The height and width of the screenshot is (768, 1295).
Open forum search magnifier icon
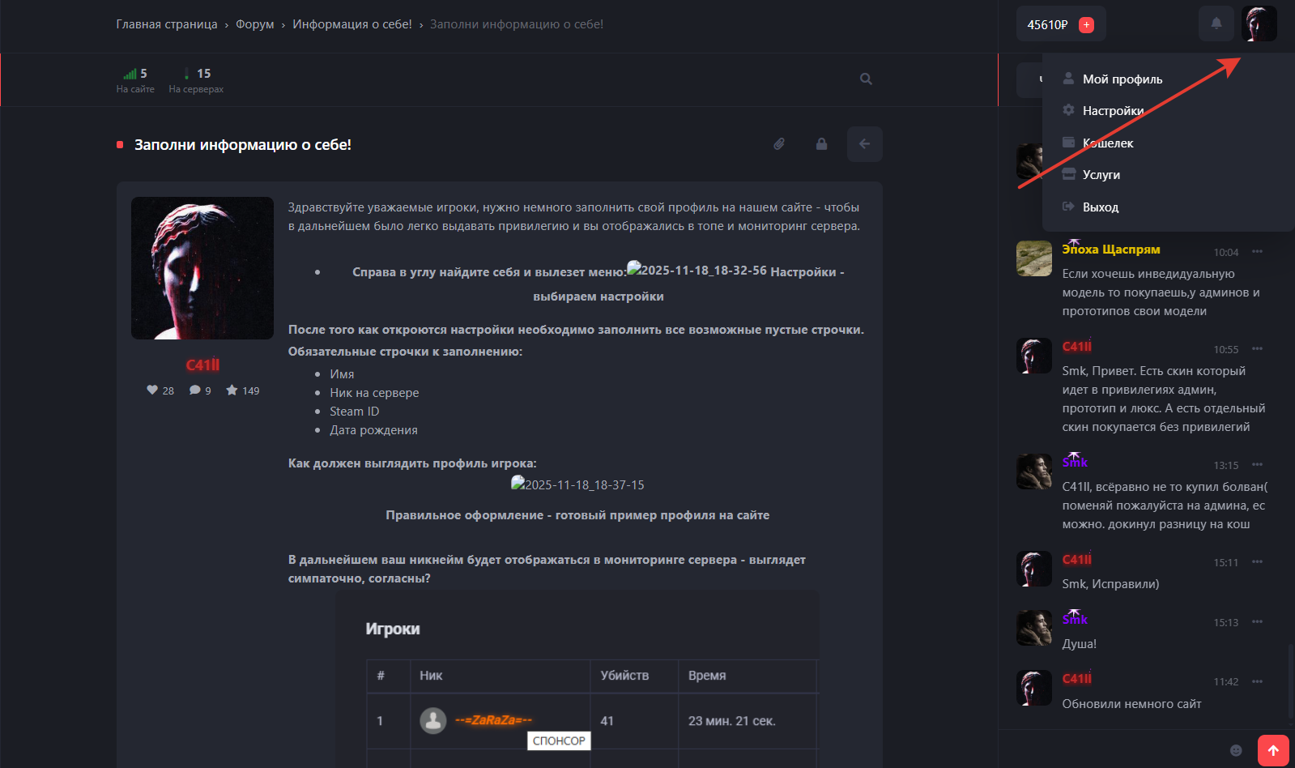click(x=866, y=79)
